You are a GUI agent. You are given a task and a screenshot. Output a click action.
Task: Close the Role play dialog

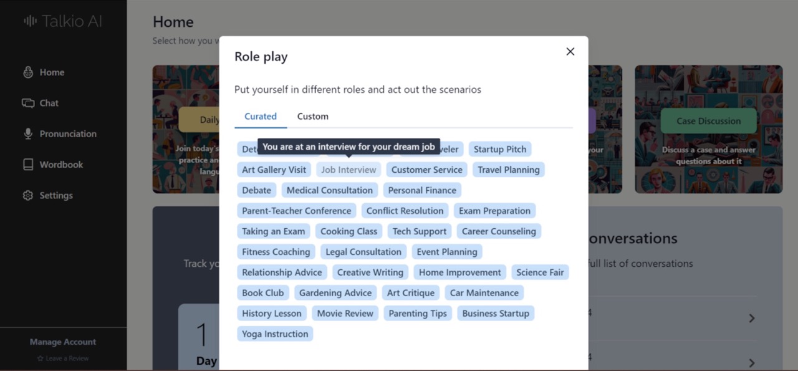coord(570,51)
